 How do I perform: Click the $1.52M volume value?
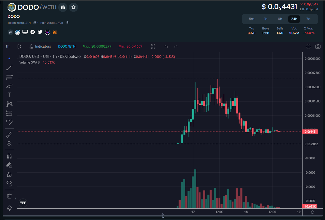pyautogui.click(x=294, y=33)
